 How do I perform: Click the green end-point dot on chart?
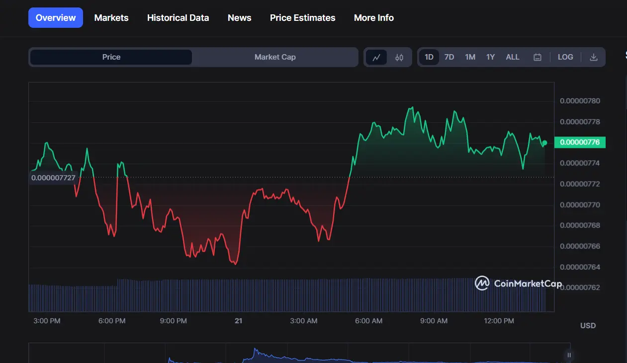(544, 143)
